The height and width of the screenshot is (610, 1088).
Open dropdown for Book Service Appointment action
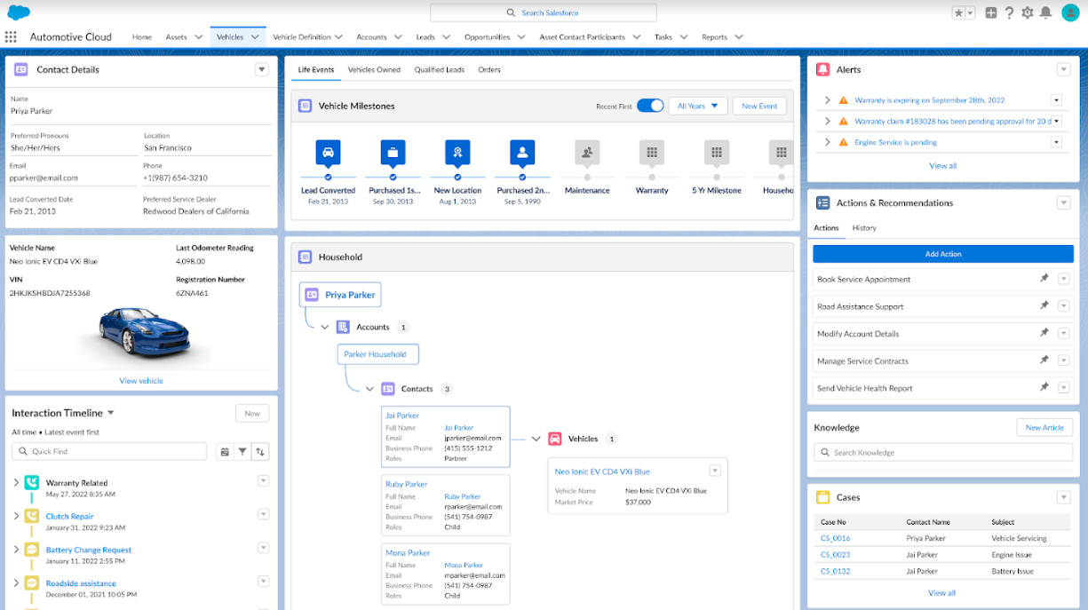coord(1063,279)
